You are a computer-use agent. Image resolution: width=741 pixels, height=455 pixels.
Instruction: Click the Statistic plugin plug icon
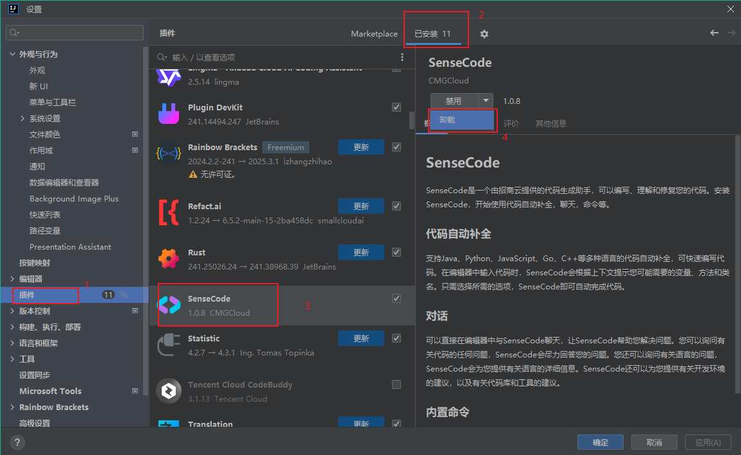click(169, 345)
